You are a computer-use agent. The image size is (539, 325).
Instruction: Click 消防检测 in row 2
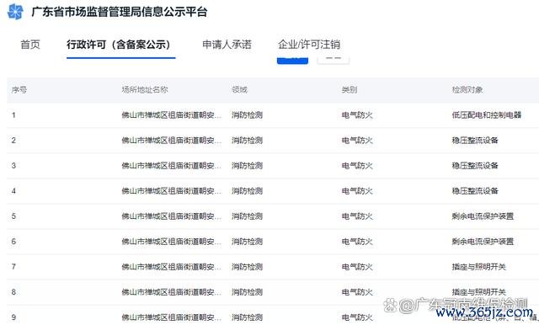click(x=247, y=141)
